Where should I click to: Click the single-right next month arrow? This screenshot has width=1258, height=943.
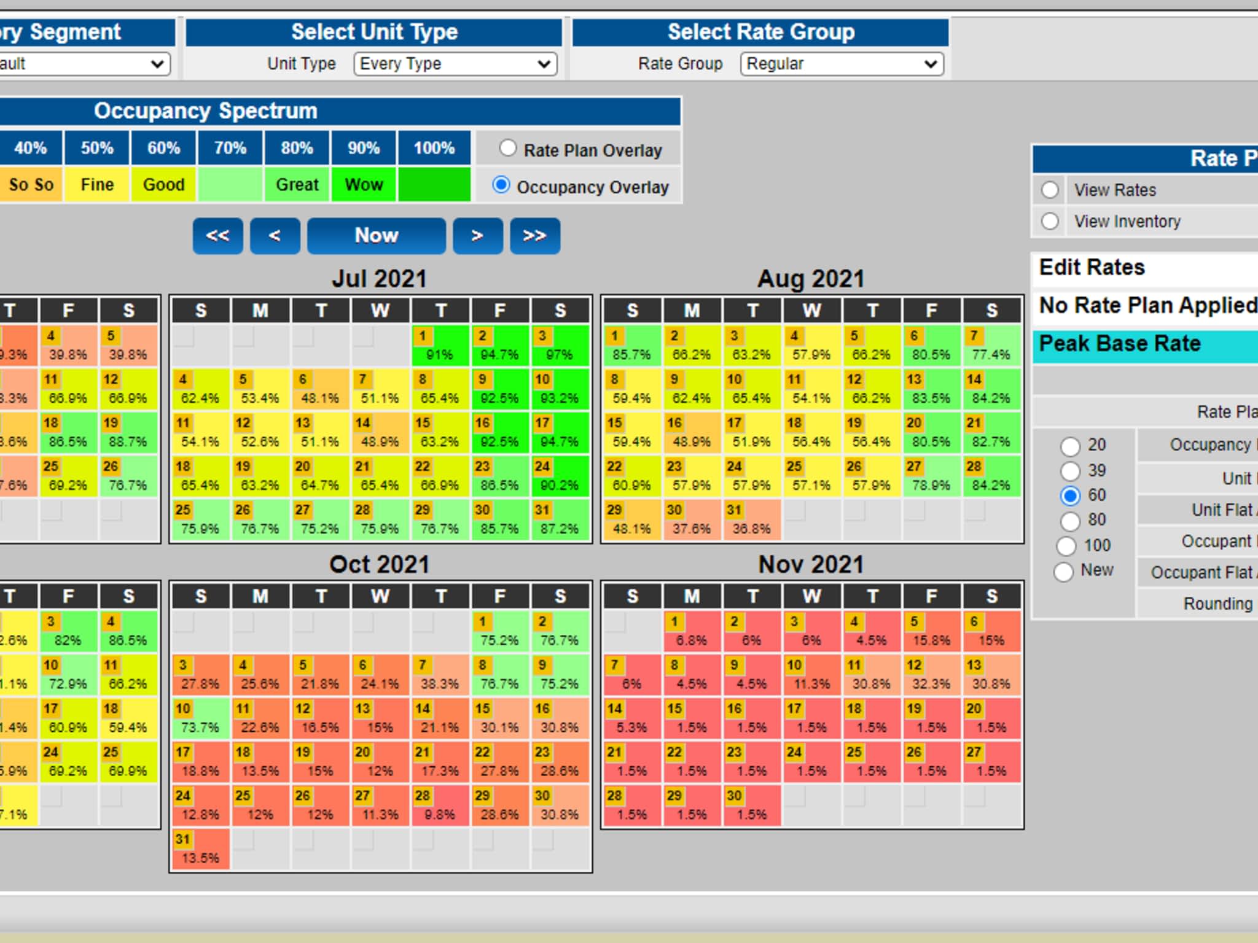pyautogui.click(x=477, y=236)
